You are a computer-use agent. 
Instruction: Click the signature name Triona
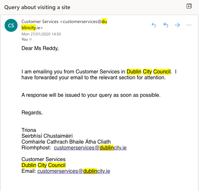29,130
